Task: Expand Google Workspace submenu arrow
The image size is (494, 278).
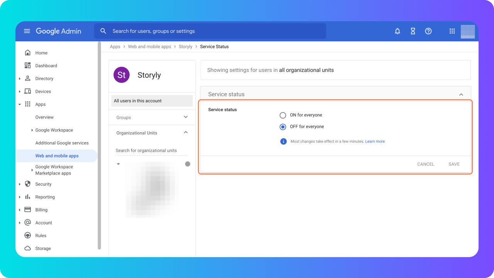Action: point(32,130)
